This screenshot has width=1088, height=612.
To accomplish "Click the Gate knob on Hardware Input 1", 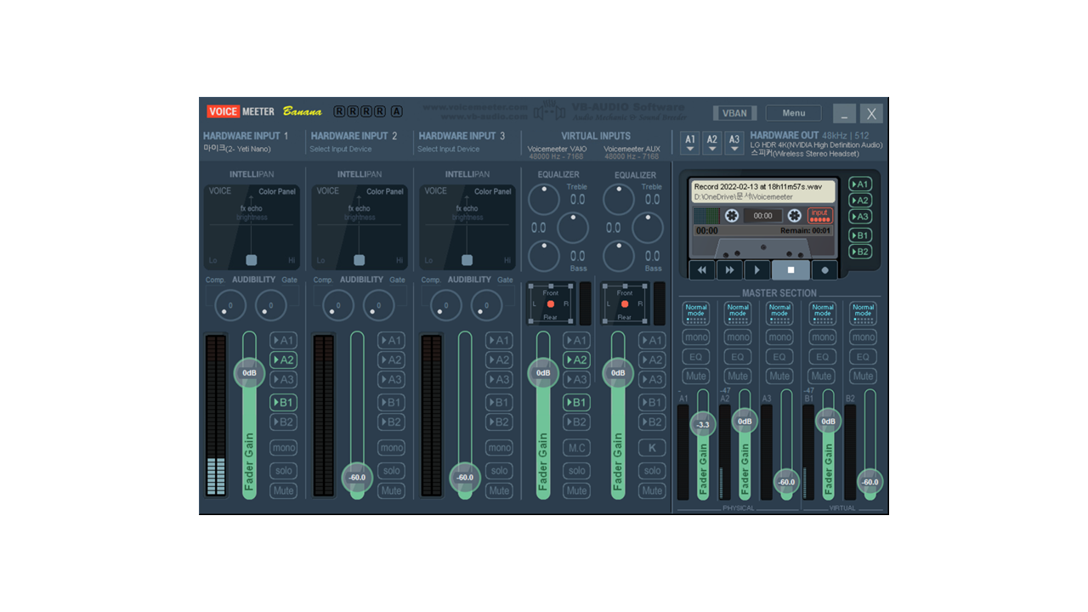I will point(270,305).
